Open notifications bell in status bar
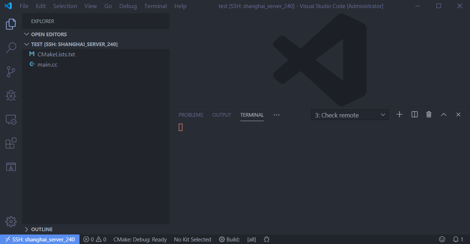Screen dimensions: 470x244 458,240
